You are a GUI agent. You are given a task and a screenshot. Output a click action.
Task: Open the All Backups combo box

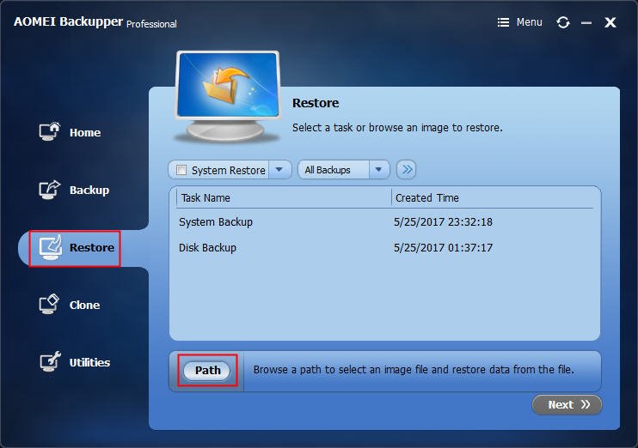pos(344,169)
